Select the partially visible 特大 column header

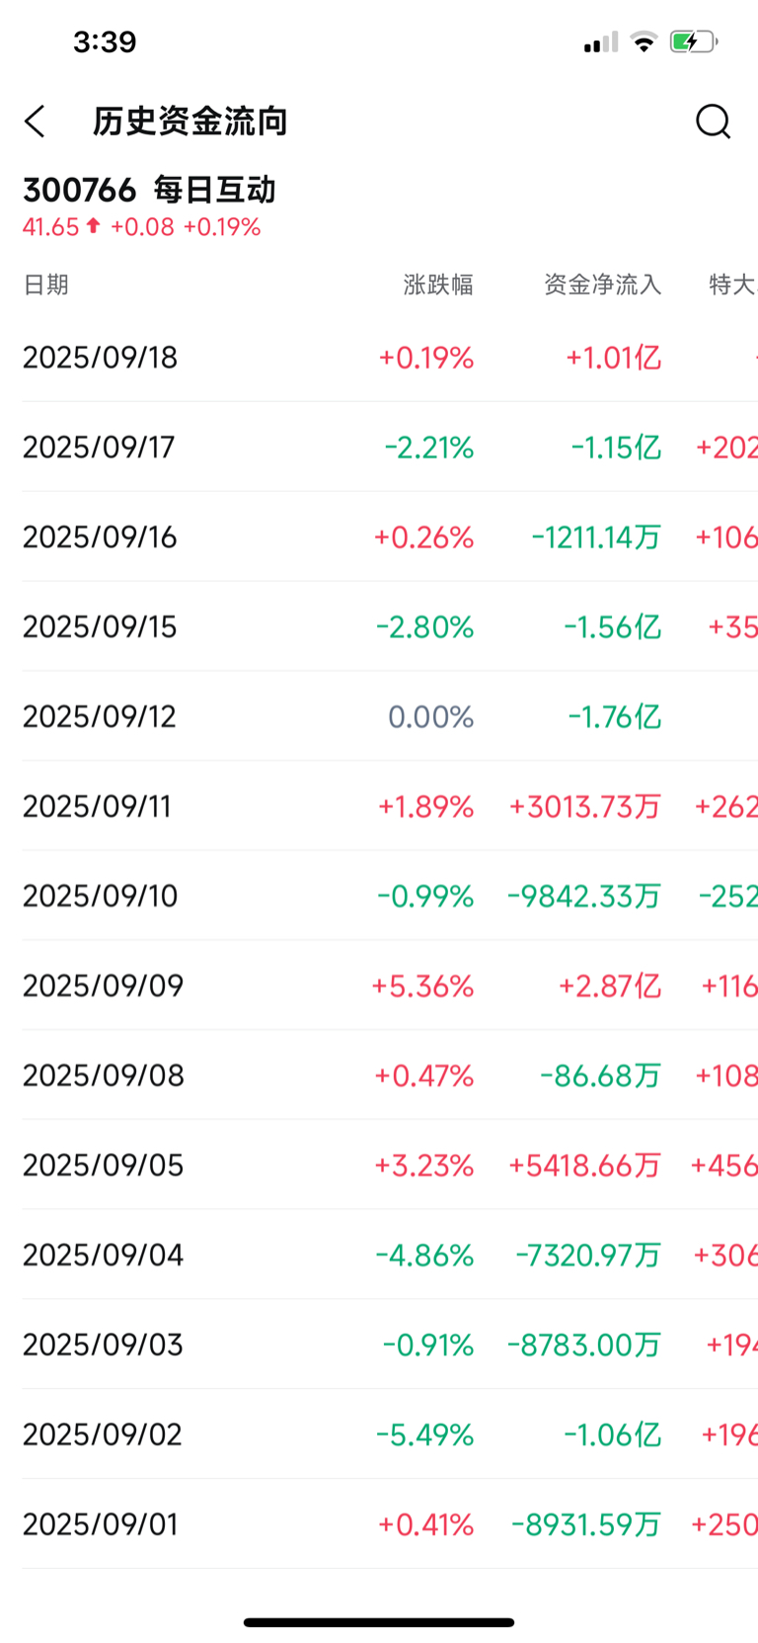pos(732,285)
